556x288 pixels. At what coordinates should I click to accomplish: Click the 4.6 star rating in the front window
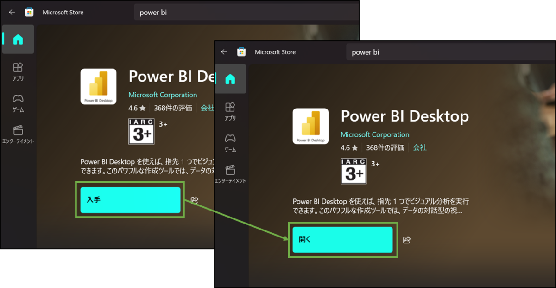pyautogui.click(x=349, y=147)
